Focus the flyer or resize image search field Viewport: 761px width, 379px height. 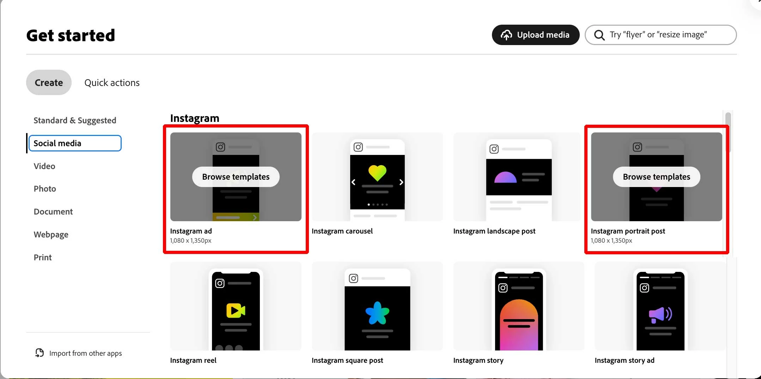(660, 35)
